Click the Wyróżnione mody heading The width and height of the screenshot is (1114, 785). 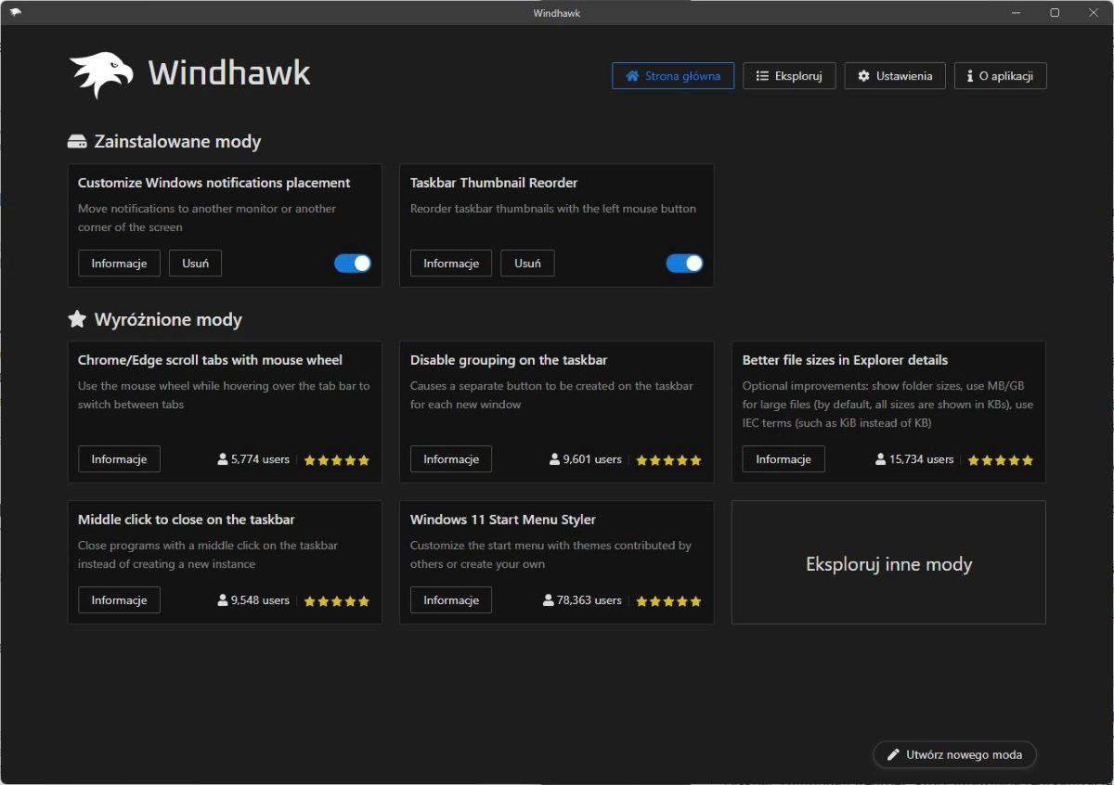coord(168,320)
